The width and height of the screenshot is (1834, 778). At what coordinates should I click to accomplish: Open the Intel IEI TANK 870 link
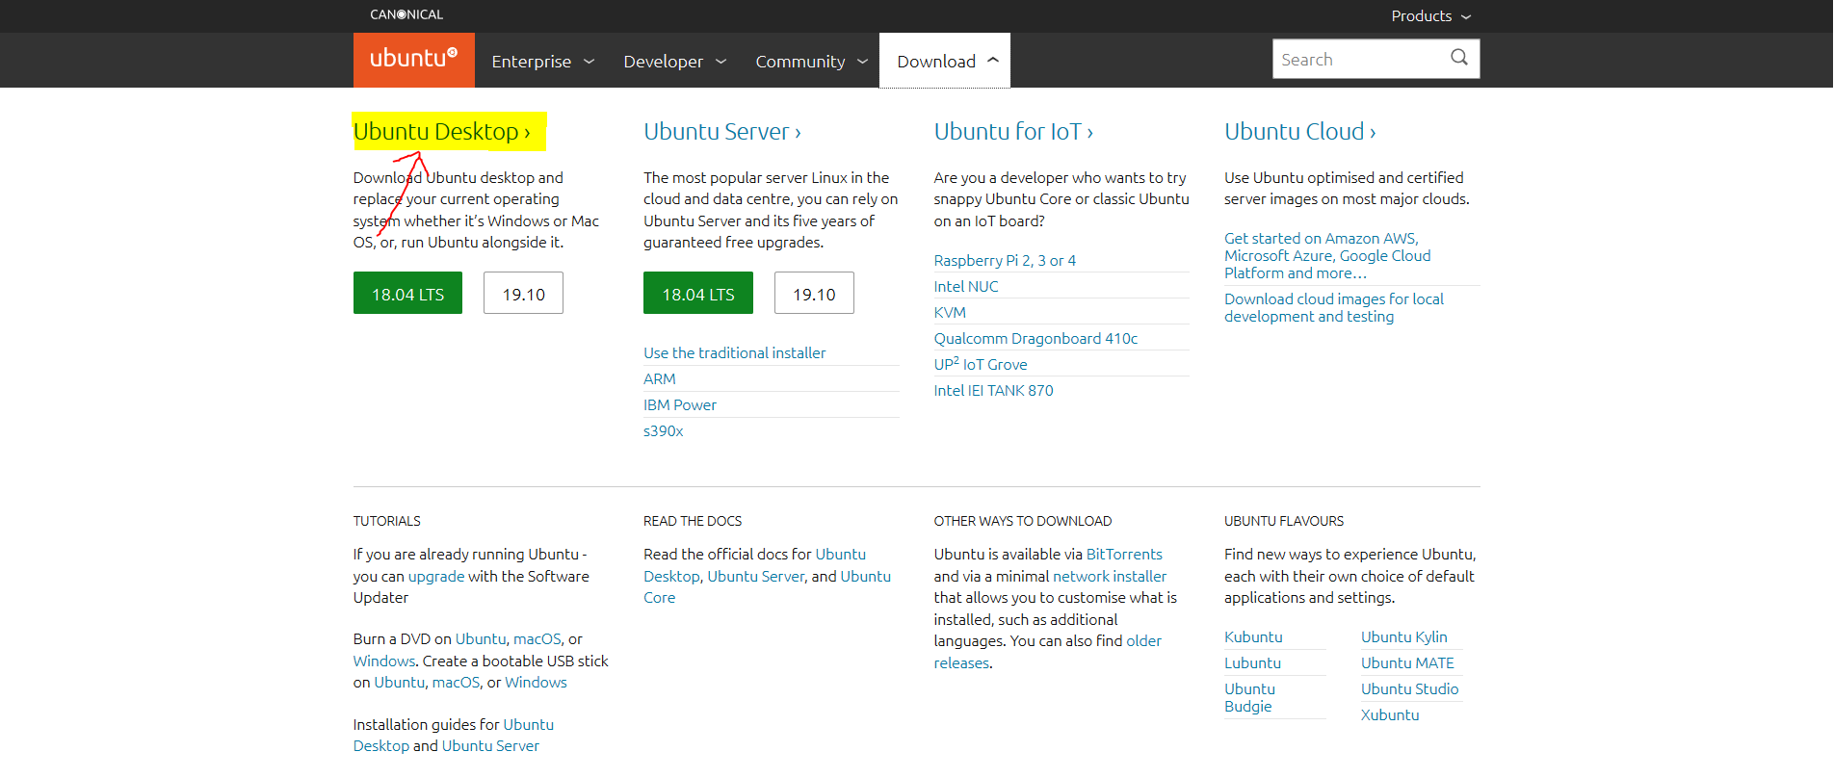[993, 391]
